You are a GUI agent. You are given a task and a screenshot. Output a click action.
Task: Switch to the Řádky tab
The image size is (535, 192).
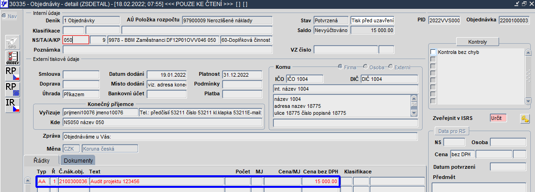pyautogui.click(x=42, y=160)
